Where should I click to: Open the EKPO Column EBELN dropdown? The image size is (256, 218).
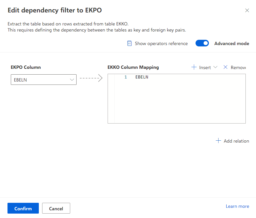click(44, 80)
